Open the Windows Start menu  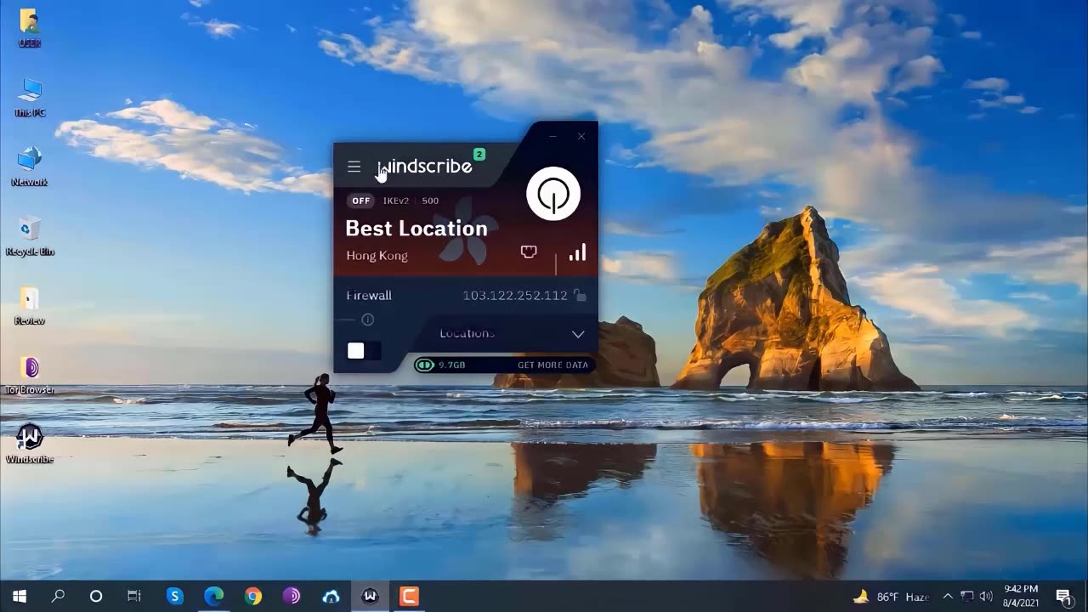point(20,596)
